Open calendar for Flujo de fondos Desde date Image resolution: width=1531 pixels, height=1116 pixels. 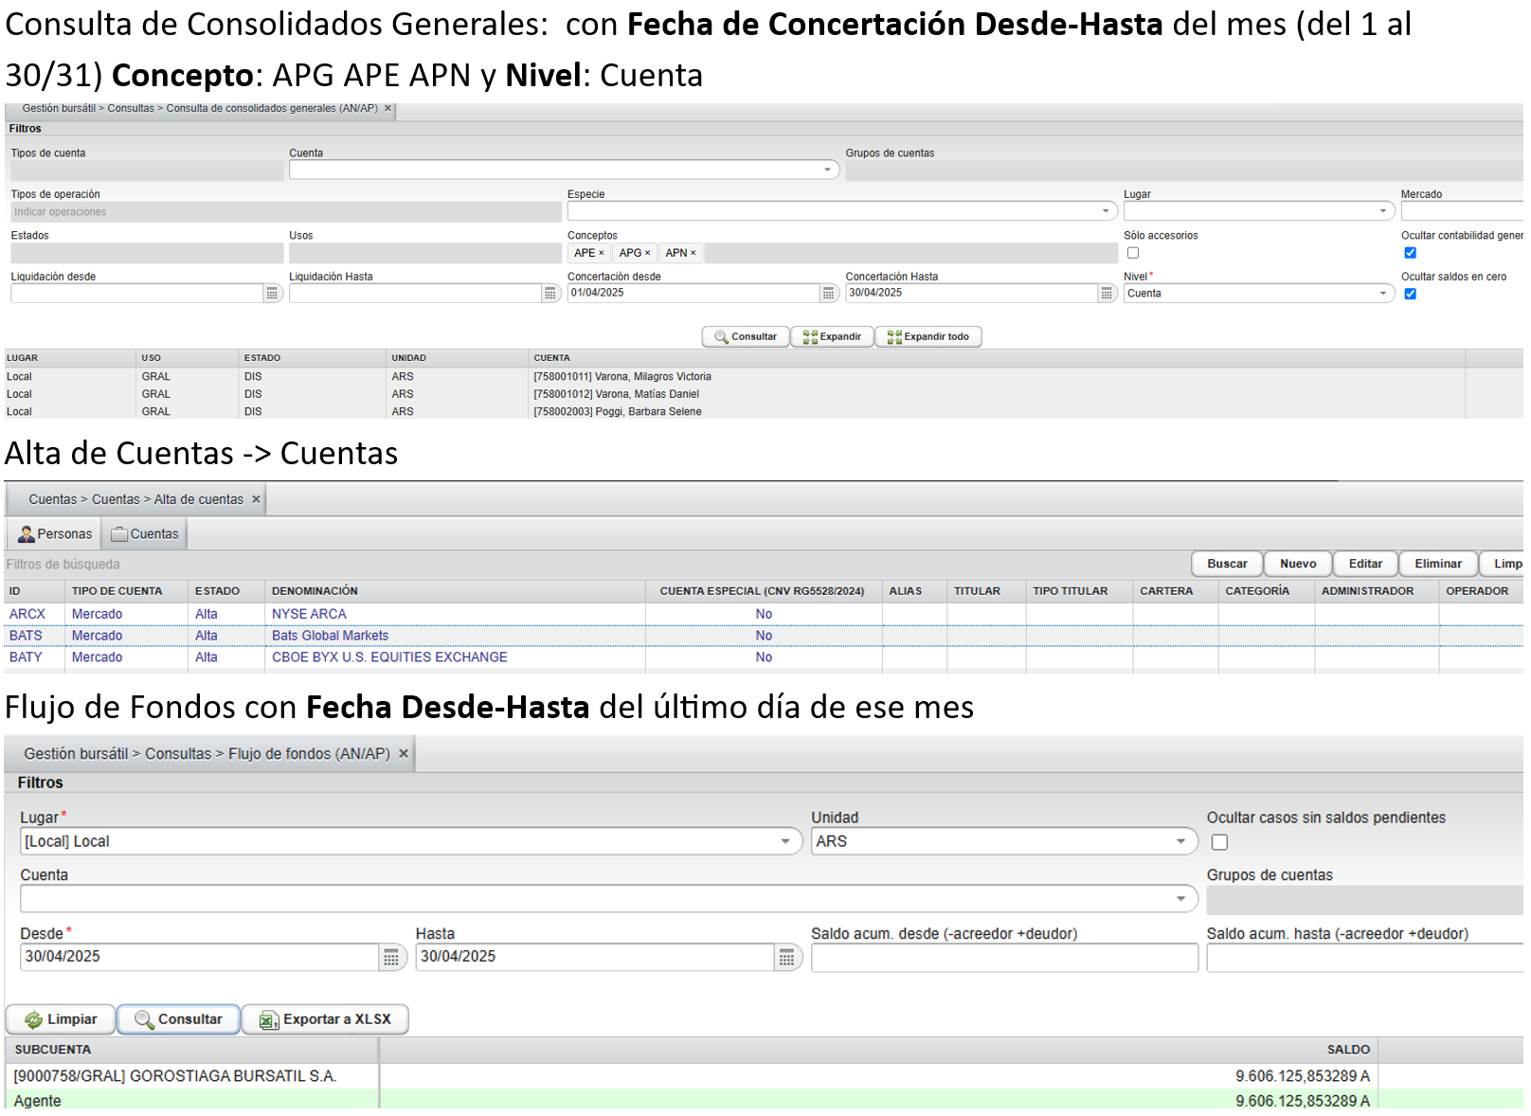point(391,959)
